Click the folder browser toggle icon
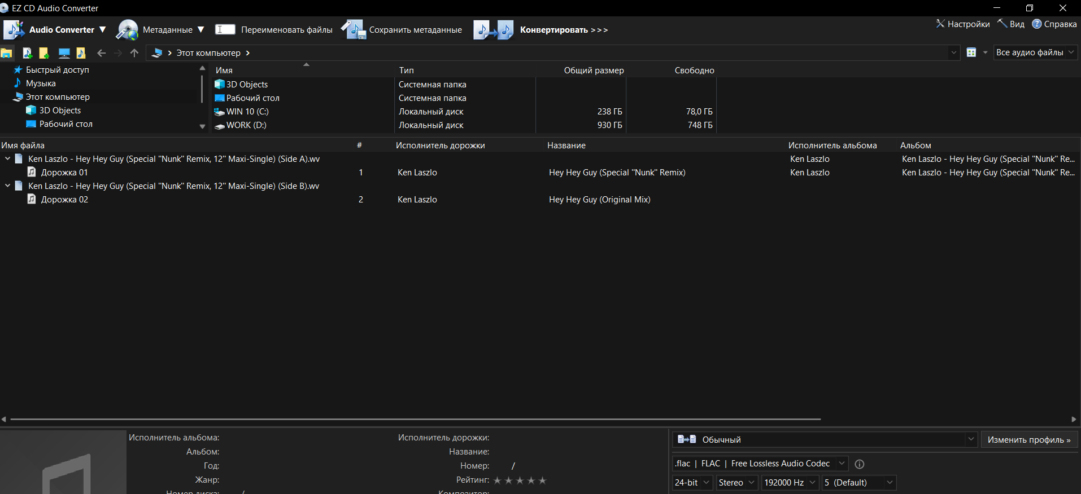This screenshot has height=494, width=1081. 7,53
